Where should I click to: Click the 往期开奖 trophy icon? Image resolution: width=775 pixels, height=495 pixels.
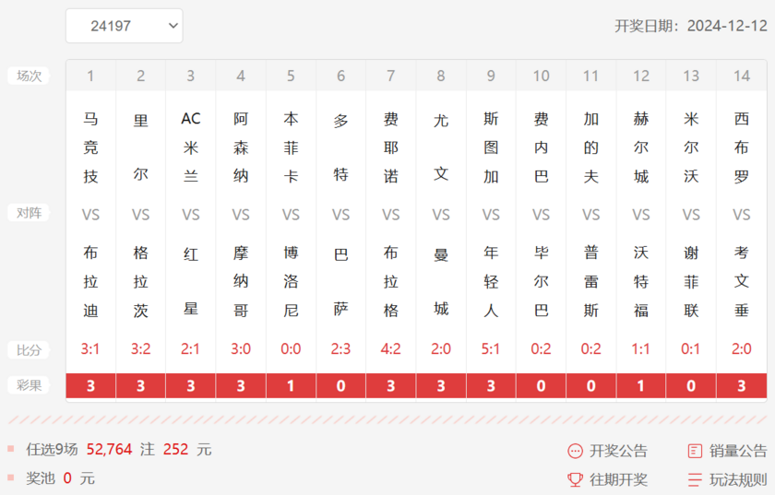pos(575,479)
